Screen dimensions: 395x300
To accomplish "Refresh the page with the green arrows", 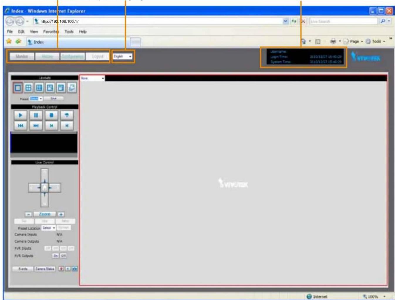I will click(294, 21).
